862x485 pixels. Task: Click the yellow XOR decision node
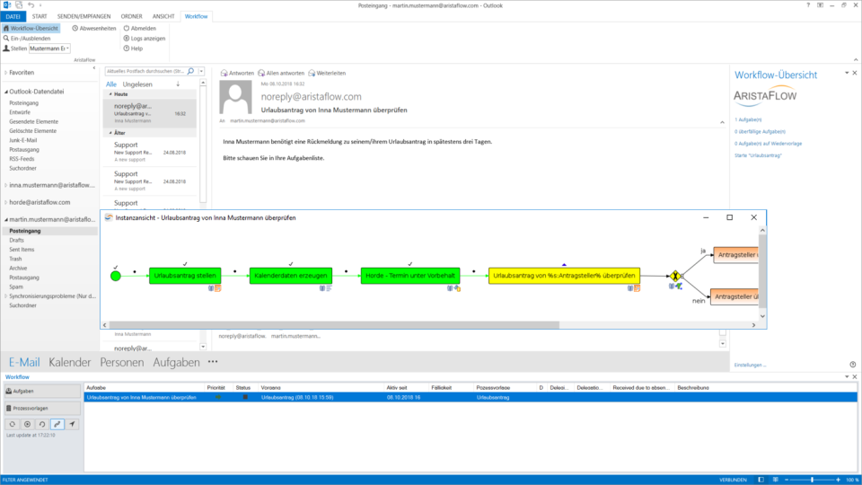pos(675,276)
